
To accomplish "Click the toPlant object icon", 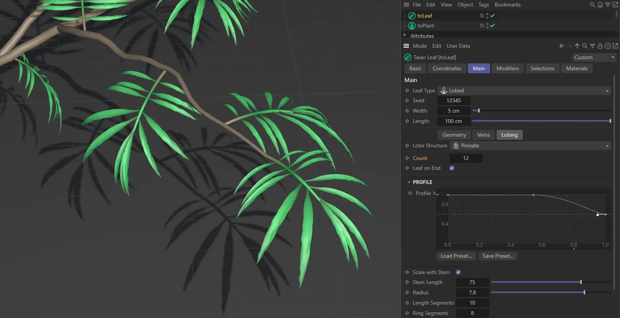I will (412, 26).
